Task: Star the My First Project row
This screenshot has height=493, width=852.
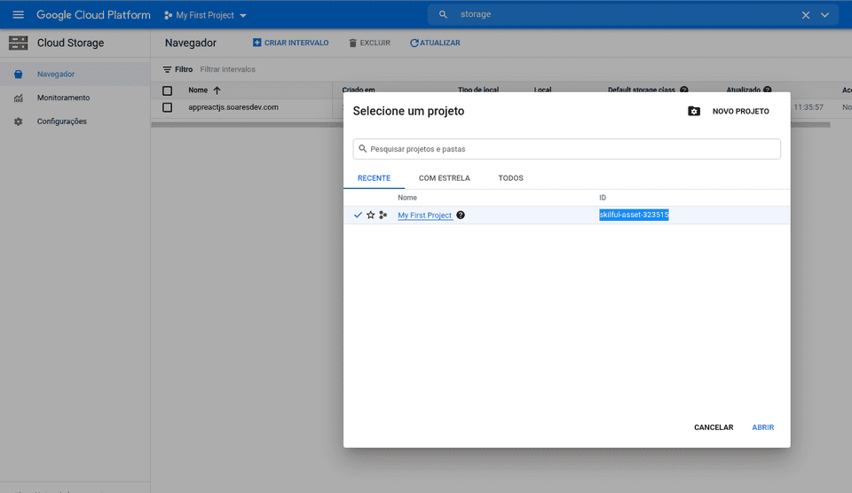Action: click(x=371, y=215)
